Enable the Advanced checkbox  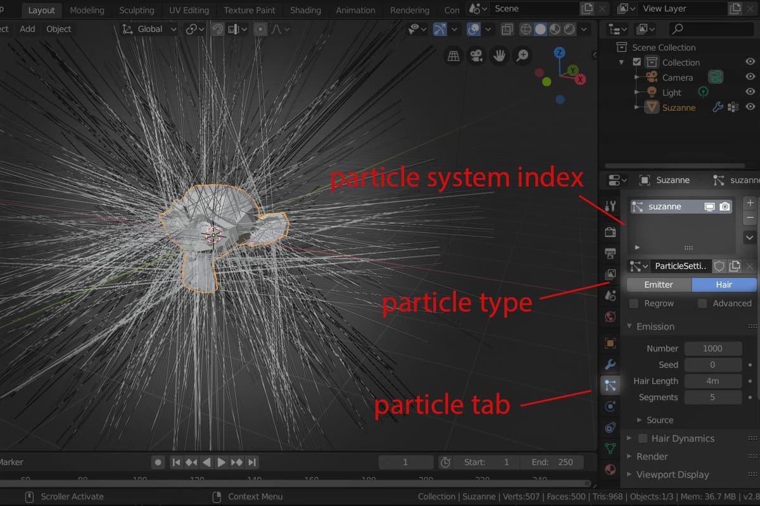[x=702, y=303]
